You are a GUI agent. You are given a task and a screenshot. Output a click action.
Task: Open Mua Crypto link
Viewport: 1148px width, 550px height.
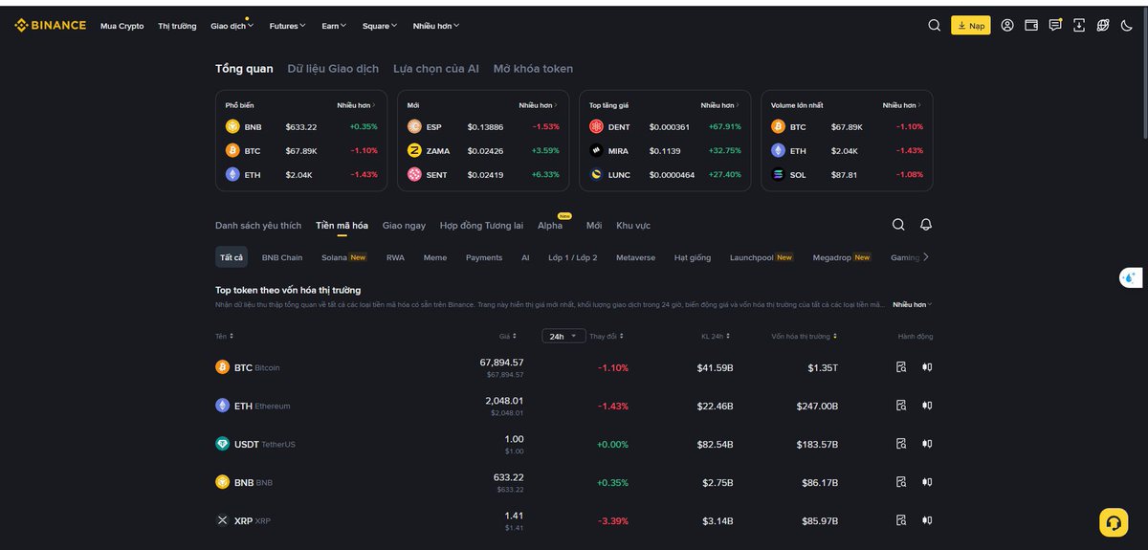[x=122, y=26]
